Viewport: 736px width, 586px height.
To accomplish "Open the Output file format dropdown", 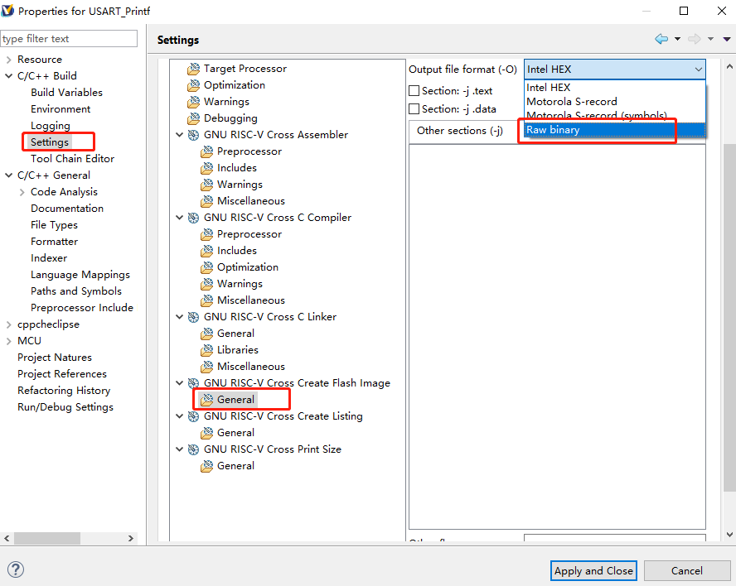I will tap(698, 70).
